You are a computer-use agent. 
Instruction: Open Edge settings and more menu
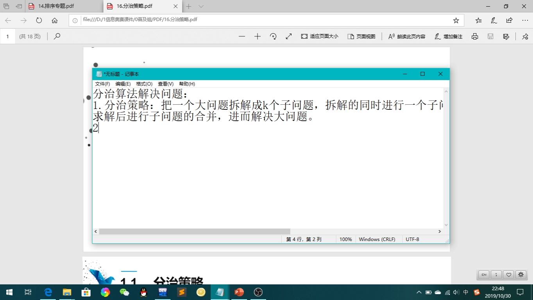525,20
